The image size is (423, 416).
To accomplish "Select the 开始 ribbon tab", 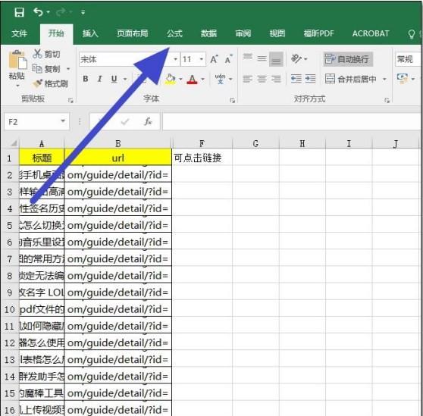I will (56, 33).
